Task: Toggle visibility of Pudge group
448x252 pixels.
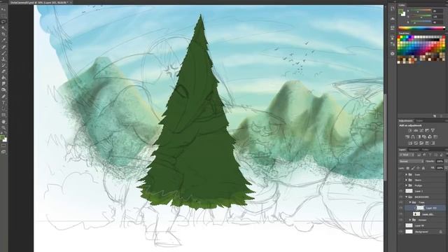Action: pos(400,185)
